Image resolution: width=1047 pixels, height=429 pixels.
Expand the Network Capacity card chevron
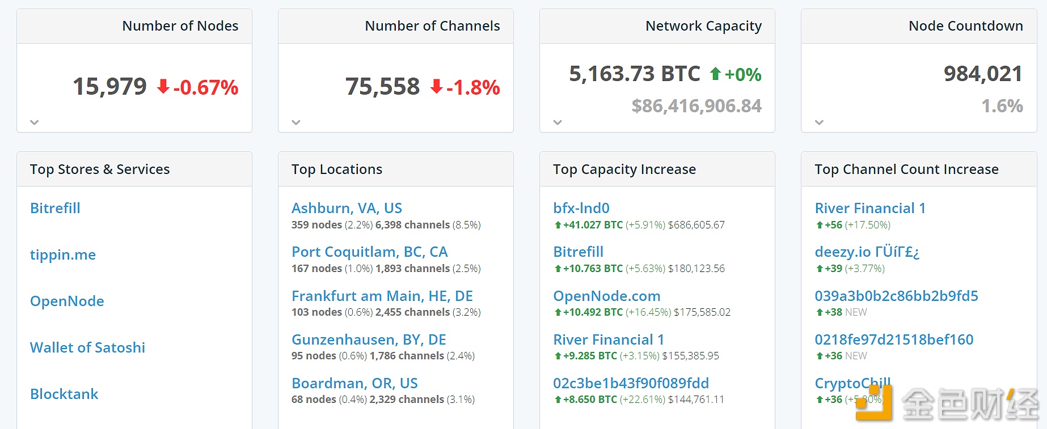tap(558, 122)
